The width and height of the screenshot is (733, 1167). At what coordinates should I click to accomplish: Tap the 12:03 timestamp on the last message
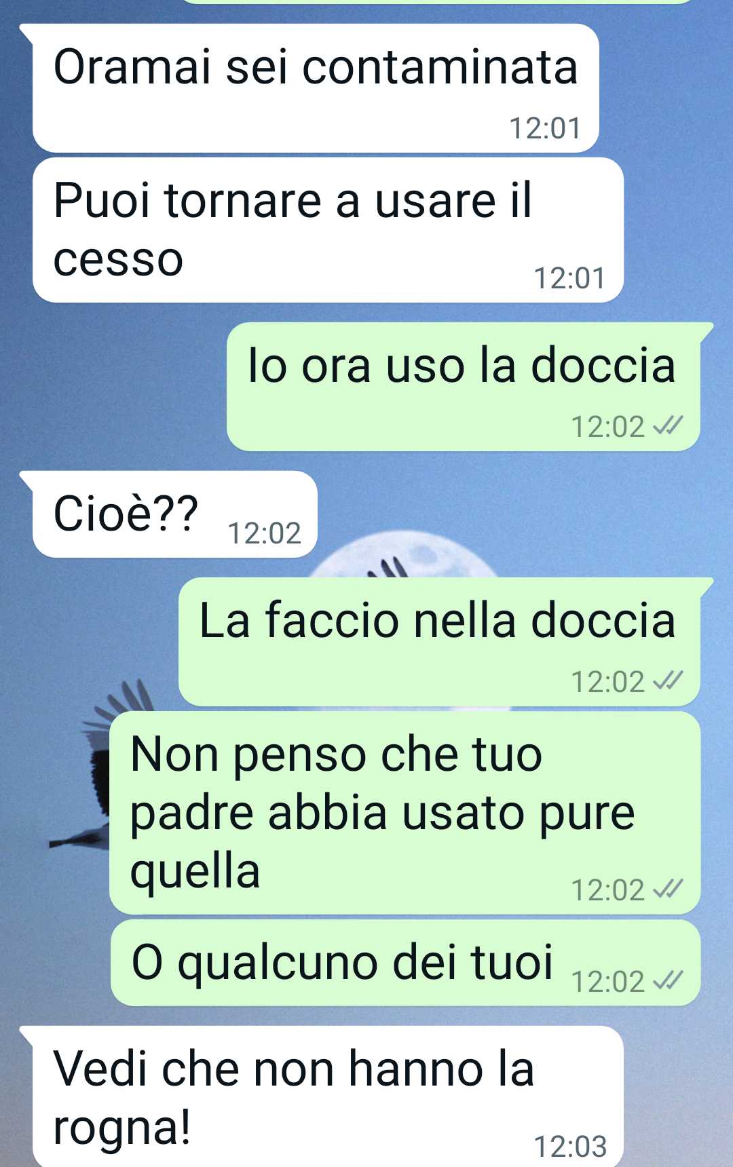(570, 1147)
